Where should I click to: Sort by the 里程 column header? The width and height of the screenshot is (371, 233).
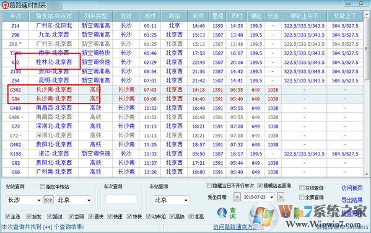tap(217, 16)
